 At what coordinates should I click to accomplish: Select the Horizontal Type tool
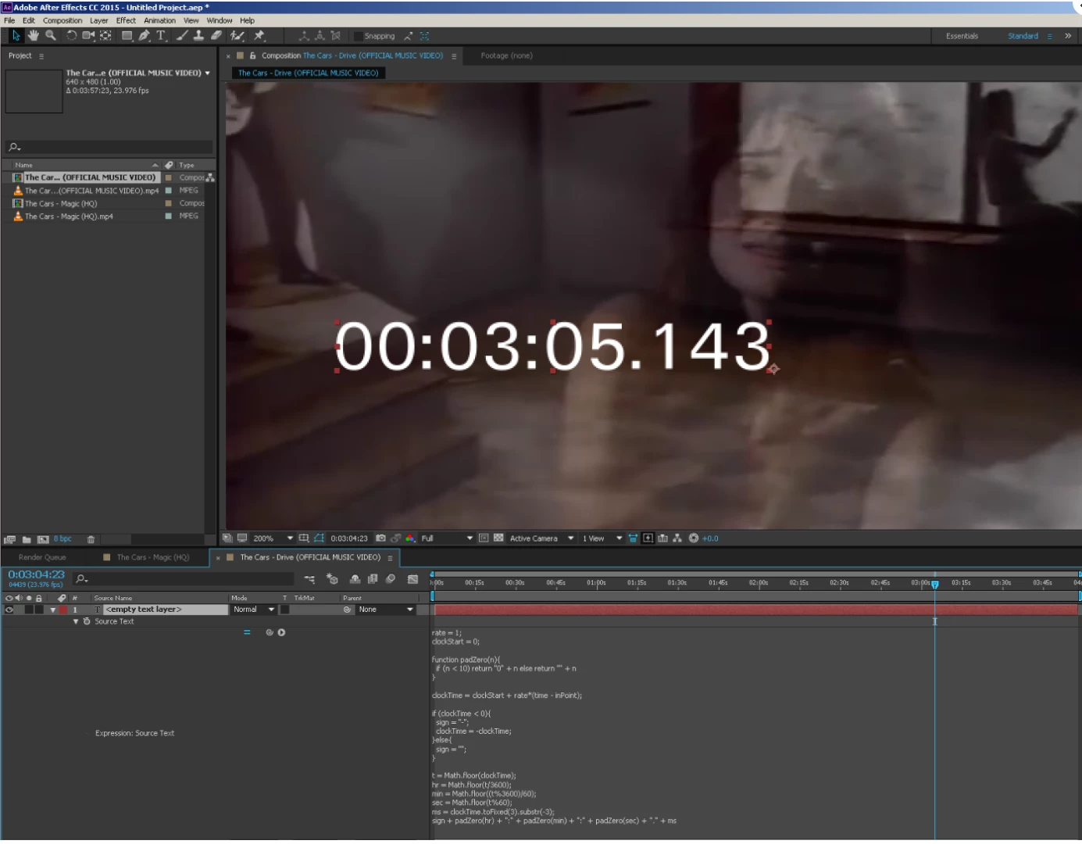tap(162, 36)
